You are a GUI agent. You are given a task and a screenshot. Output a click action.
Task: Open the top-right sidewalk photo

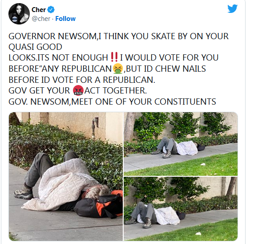[181, 144]
